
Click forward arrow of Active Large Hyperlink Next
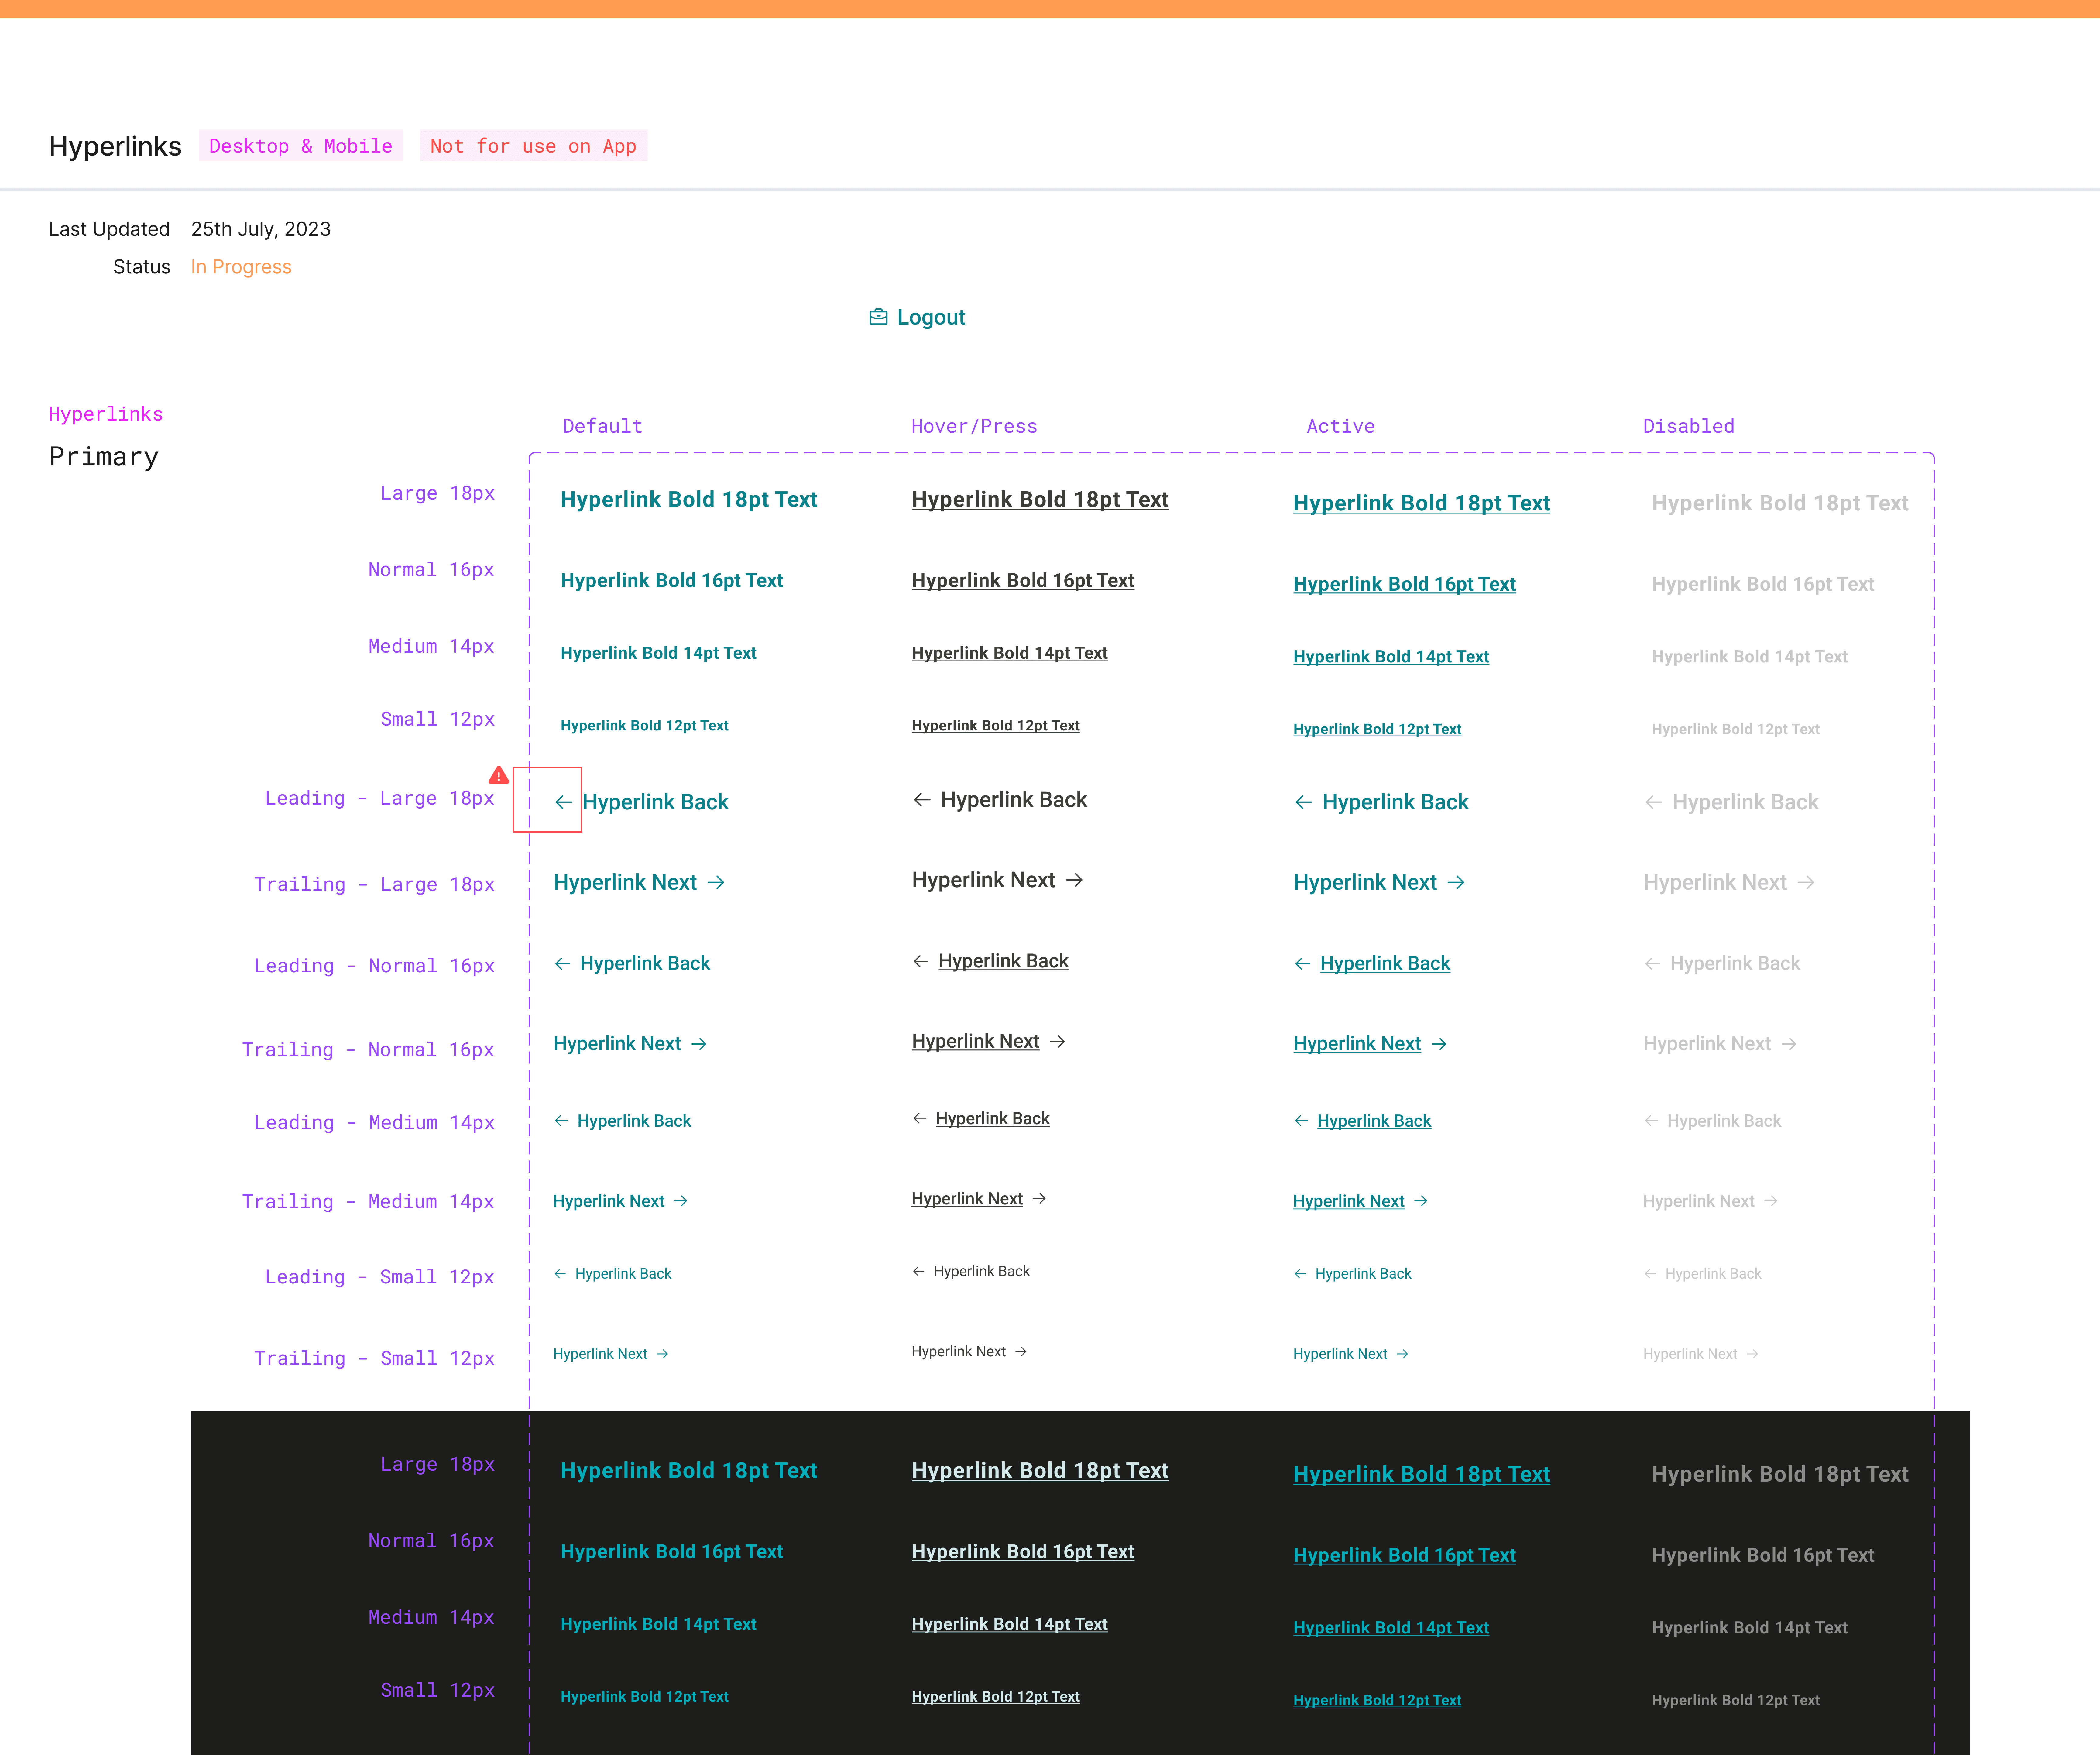click(1456, 882)
